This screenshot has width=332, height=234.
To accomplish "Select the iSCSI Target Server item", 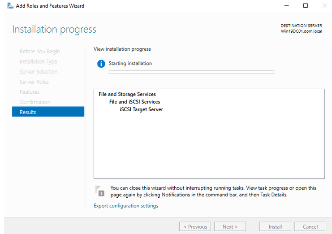I will click(141, 109).
